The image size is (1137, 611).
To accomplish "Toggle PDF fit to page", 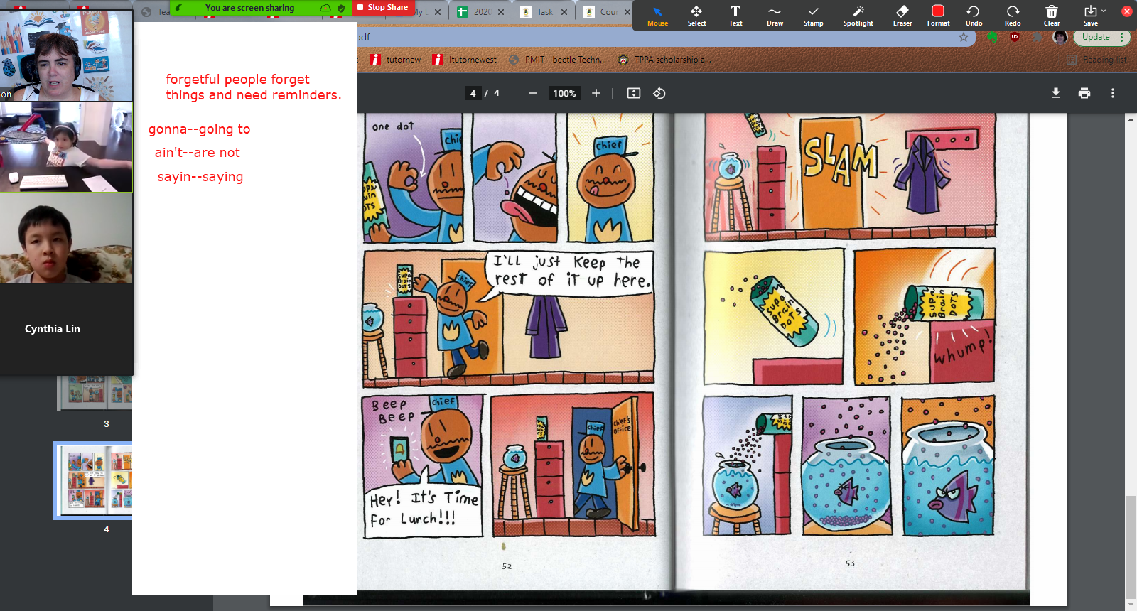I will 634,93.
